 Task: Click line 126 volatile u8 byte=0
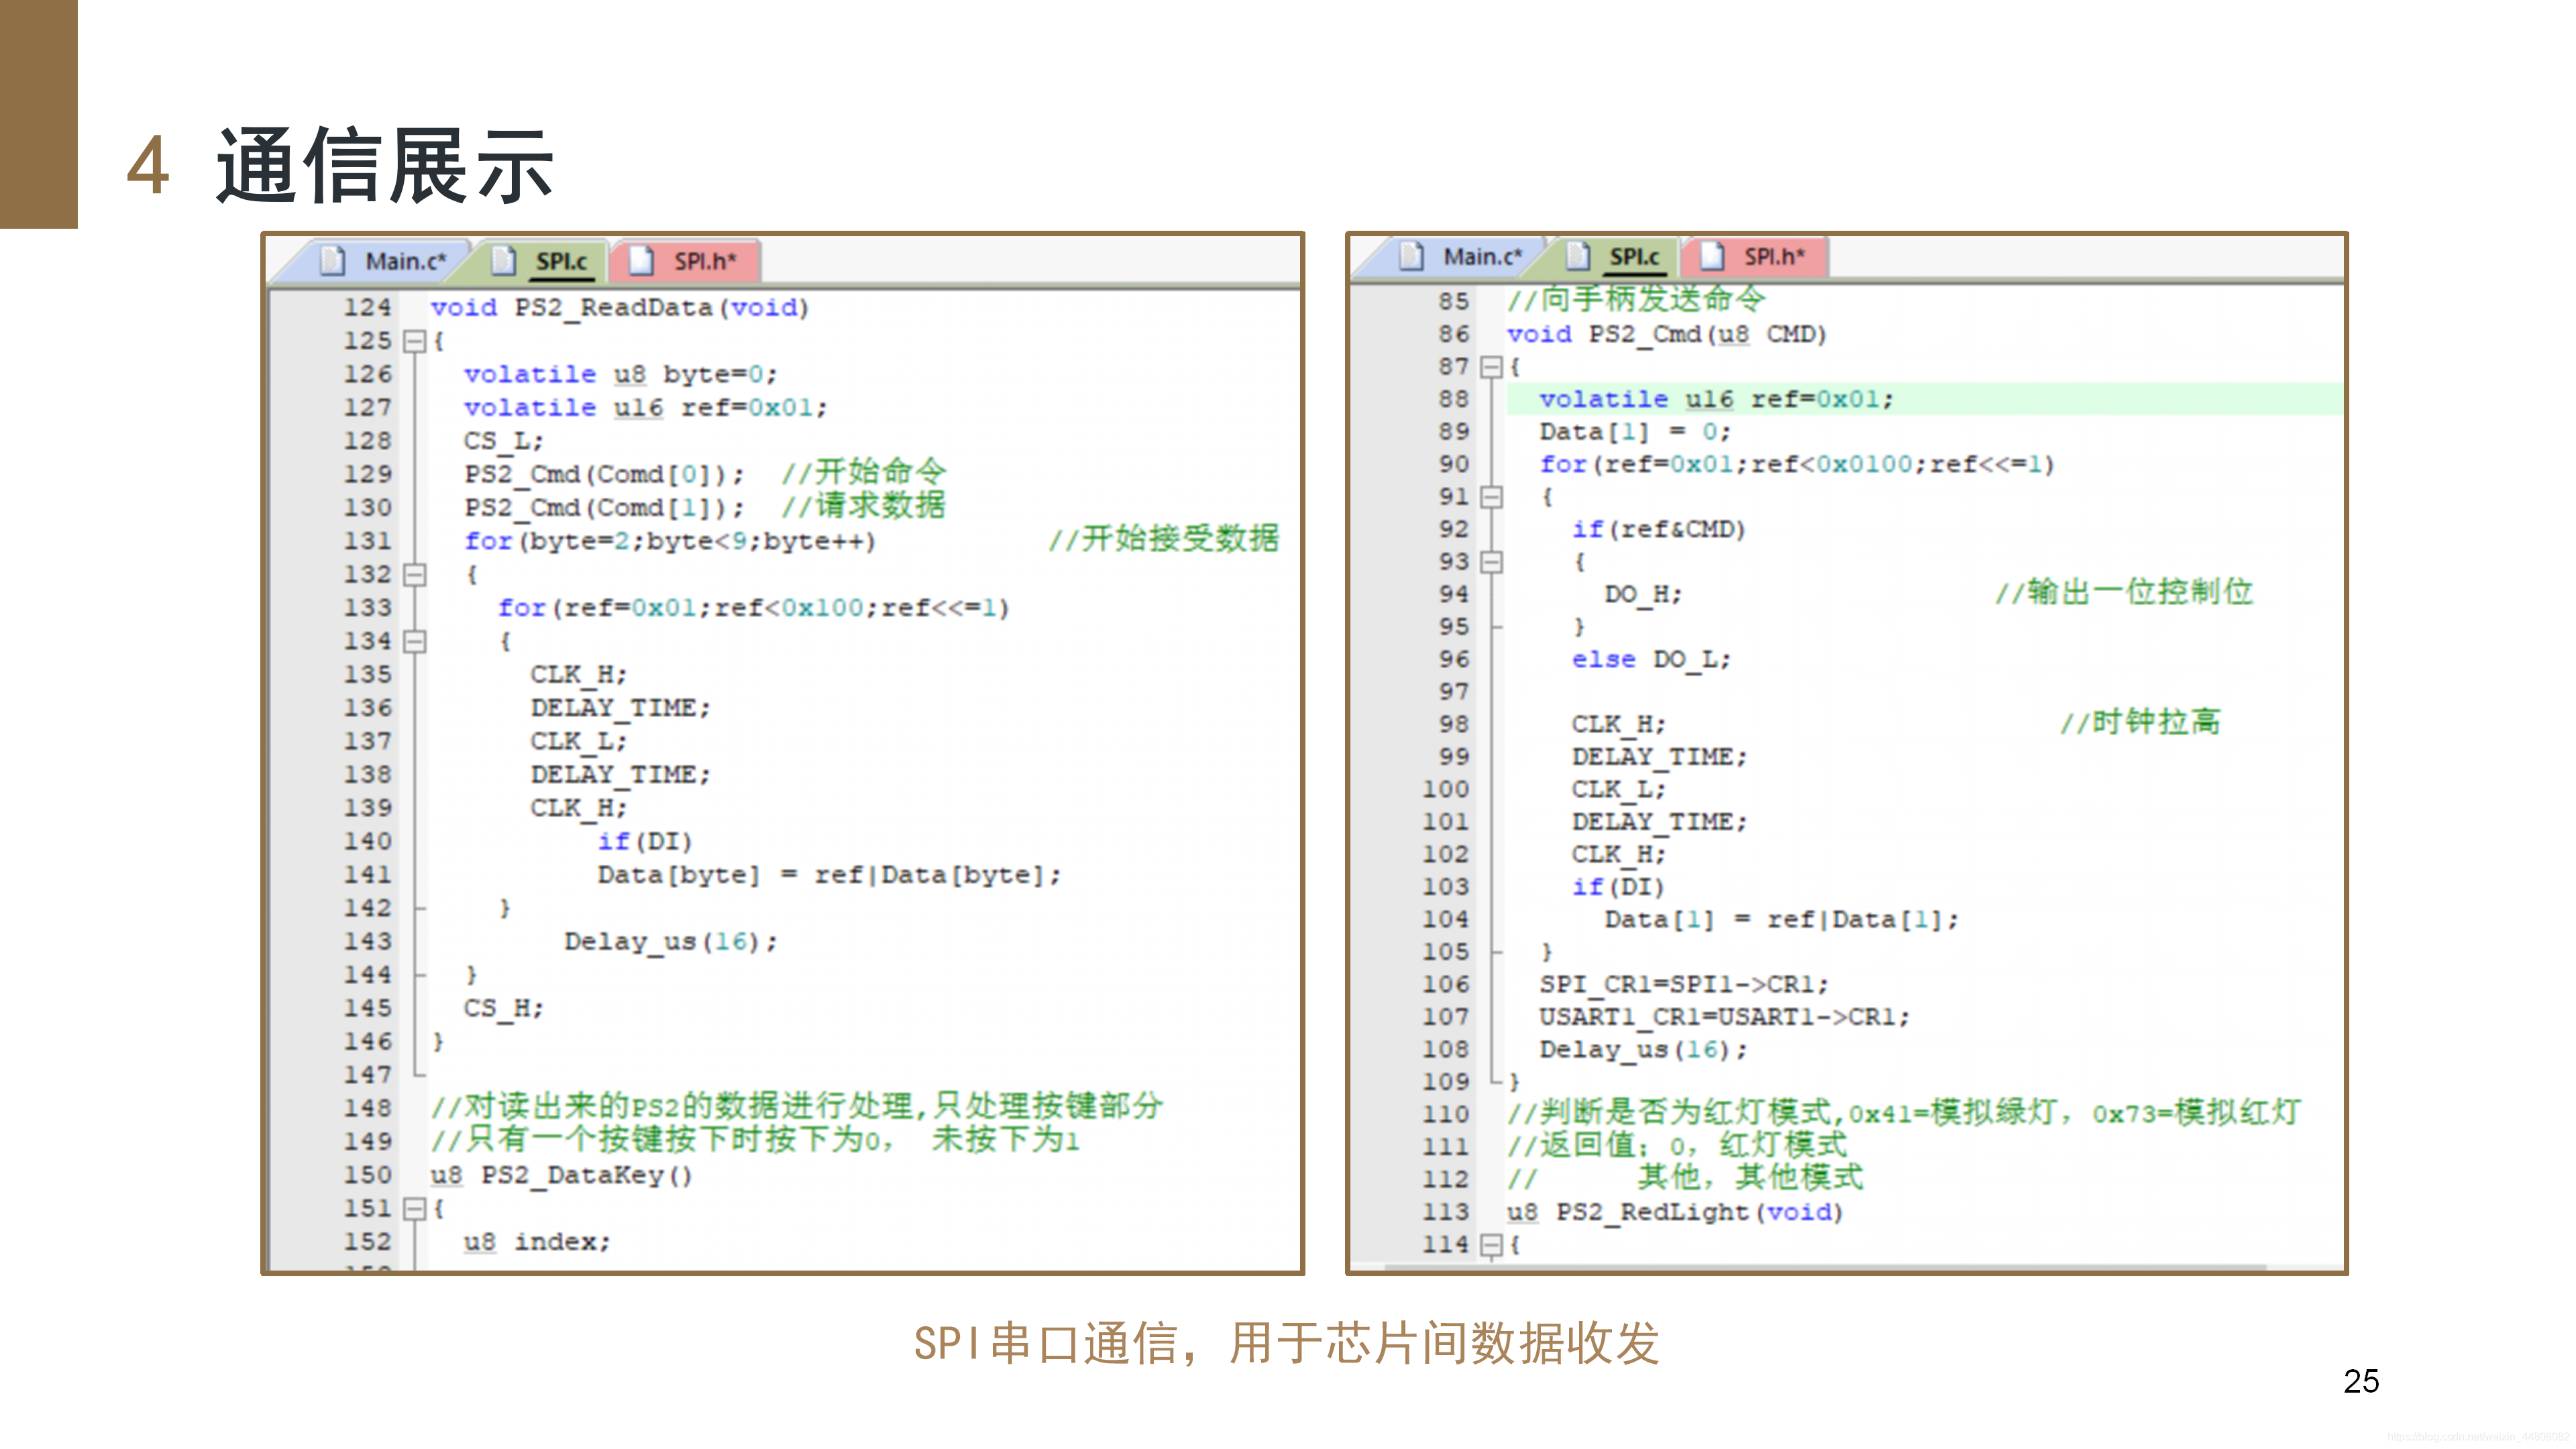(620, 375)
